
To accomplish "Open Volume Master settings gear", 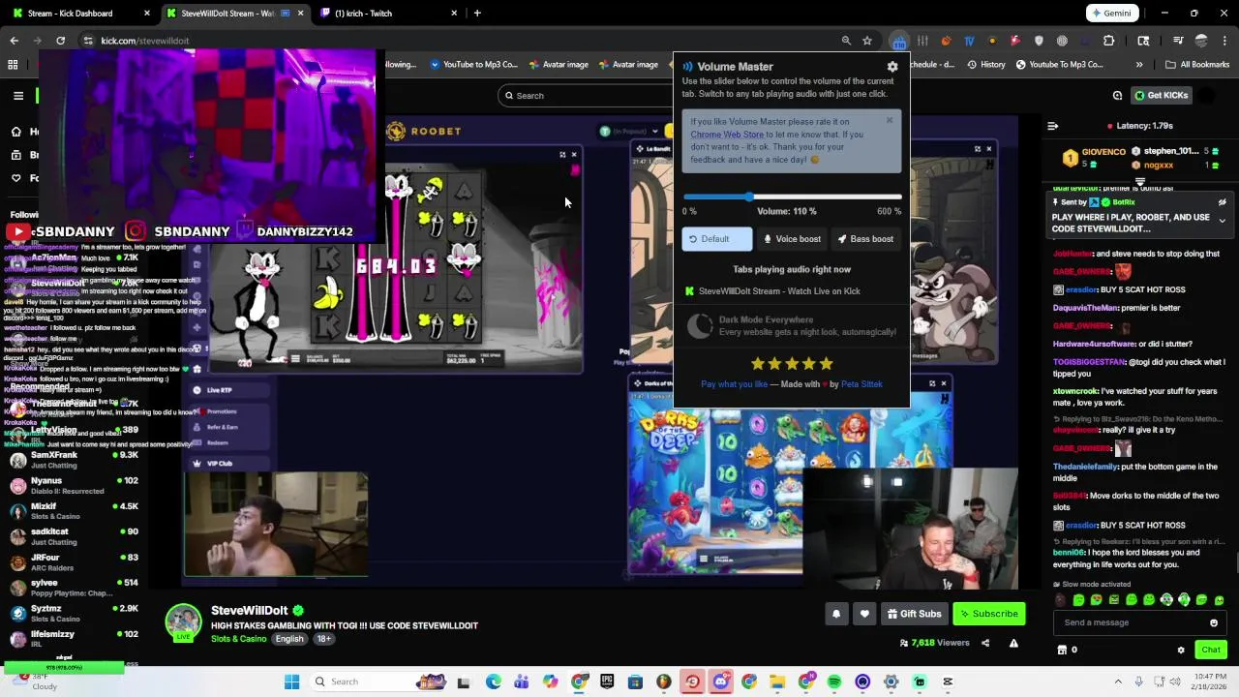I will [892, 67].
